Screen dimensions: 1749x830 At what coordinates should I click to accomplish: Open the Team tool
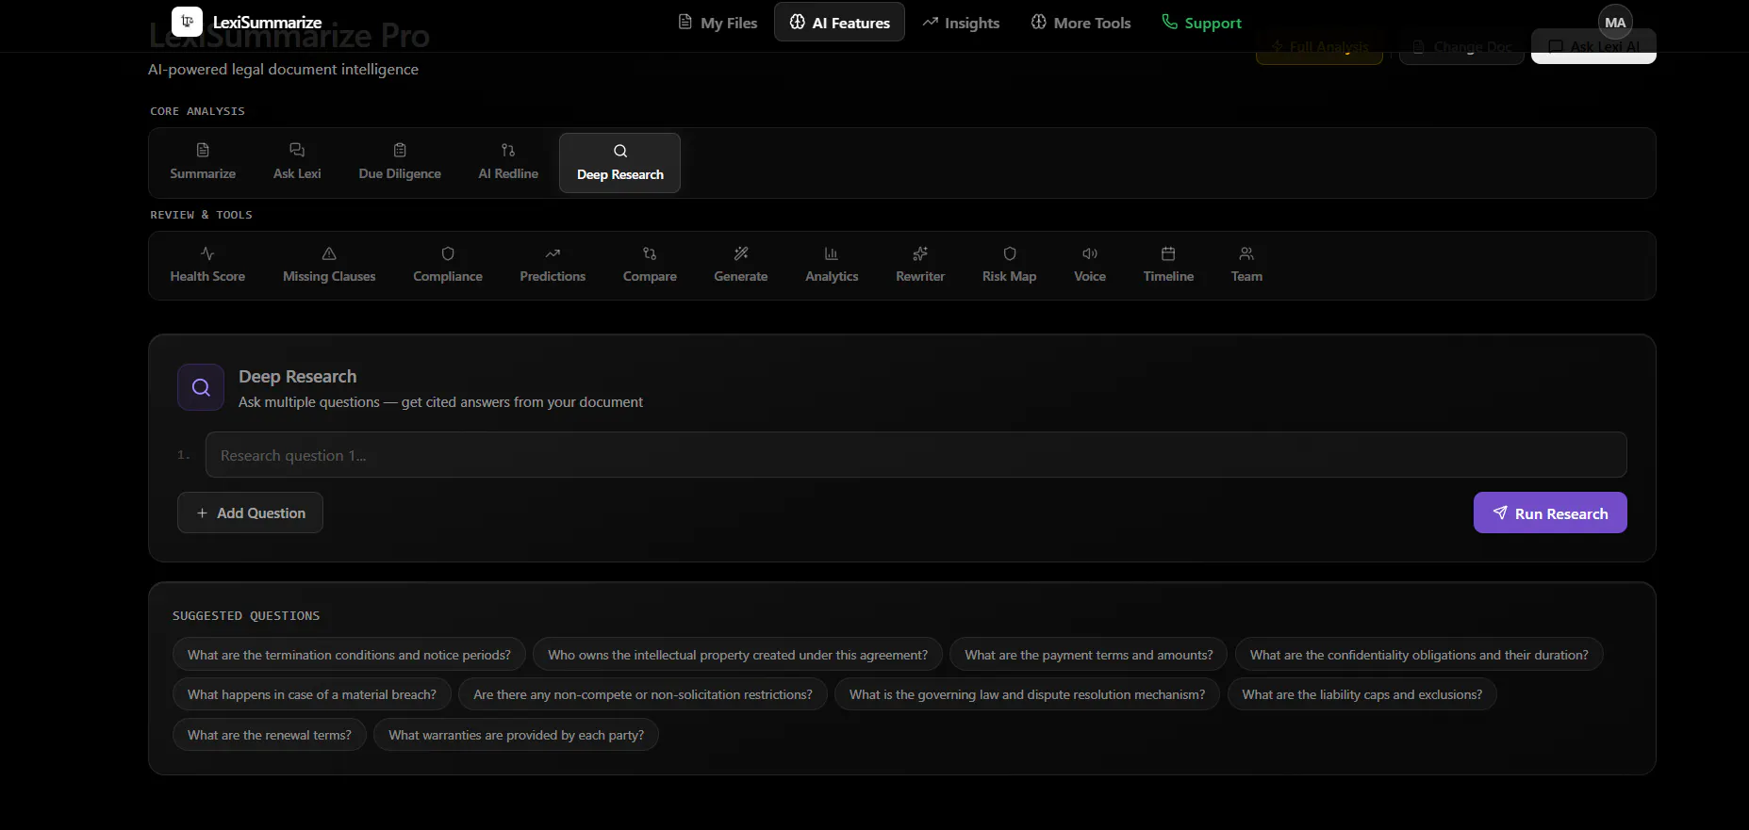click(x=1246, y=265)
